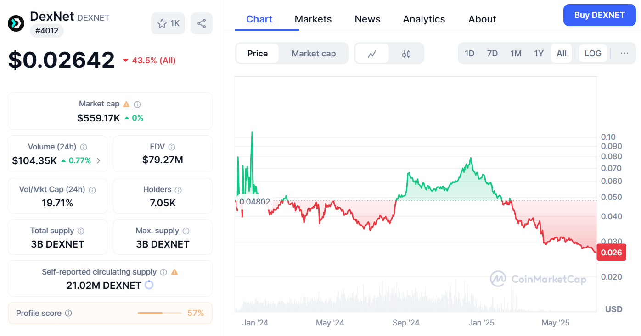Viewport: 641px width, 336px height.
Task: Click the circulating supply warning triangle icon
Action: coord(174,272)
